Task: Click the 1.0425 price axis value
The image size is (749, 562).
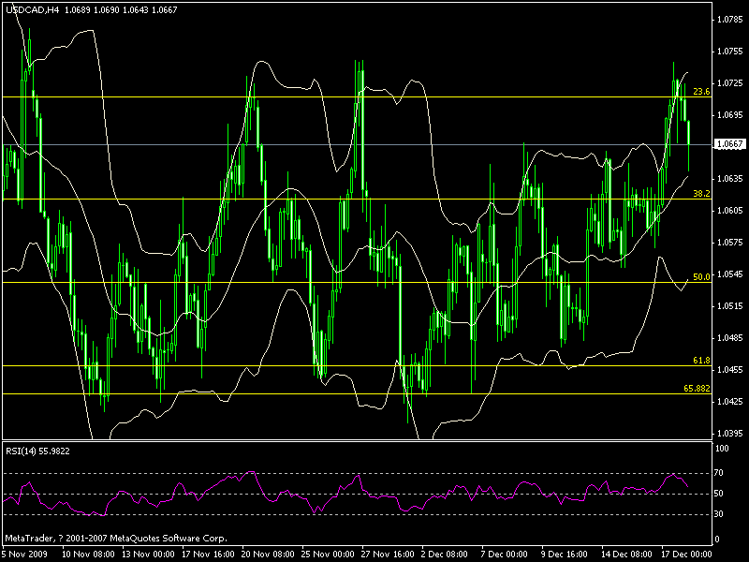Action: pos(730,402)
